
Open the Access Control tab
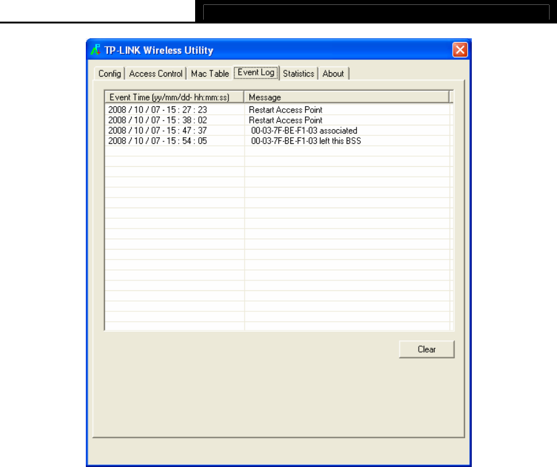coord(156,74)
